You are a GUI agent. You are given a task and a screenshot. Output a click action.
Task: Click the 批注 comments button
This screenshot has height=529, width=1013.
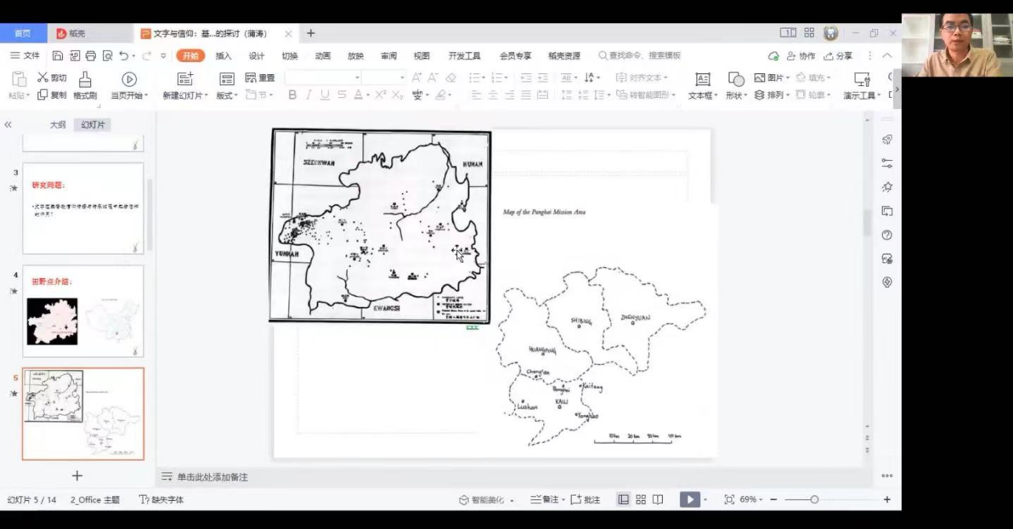586,499
